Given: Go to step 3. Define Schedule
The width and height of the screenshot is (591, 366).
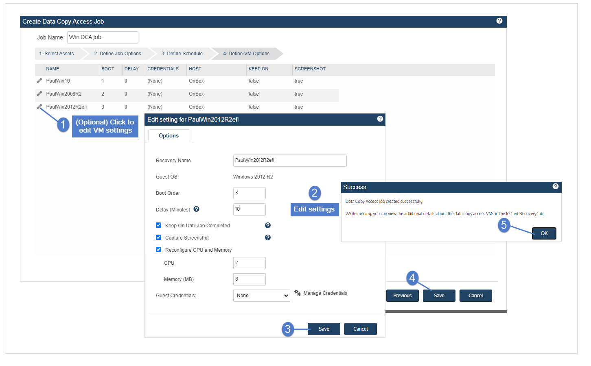Looking at the screenshot, I should 182,54.
